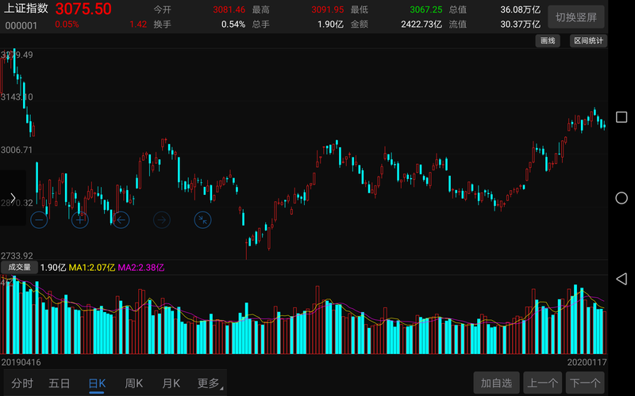
Task: Tap the MA2:2.38亿 label
Action: (141, 268)
